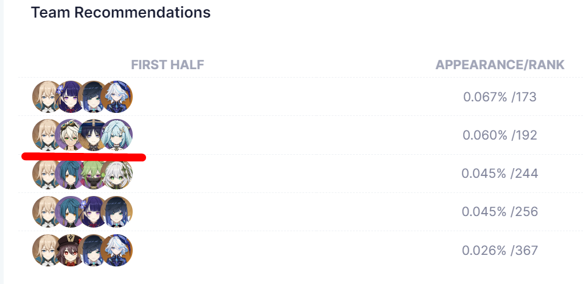Click Faruzan's light-blue haired avatar
Viewport: 583px width, 284px height.
click(x=117, y=135)
